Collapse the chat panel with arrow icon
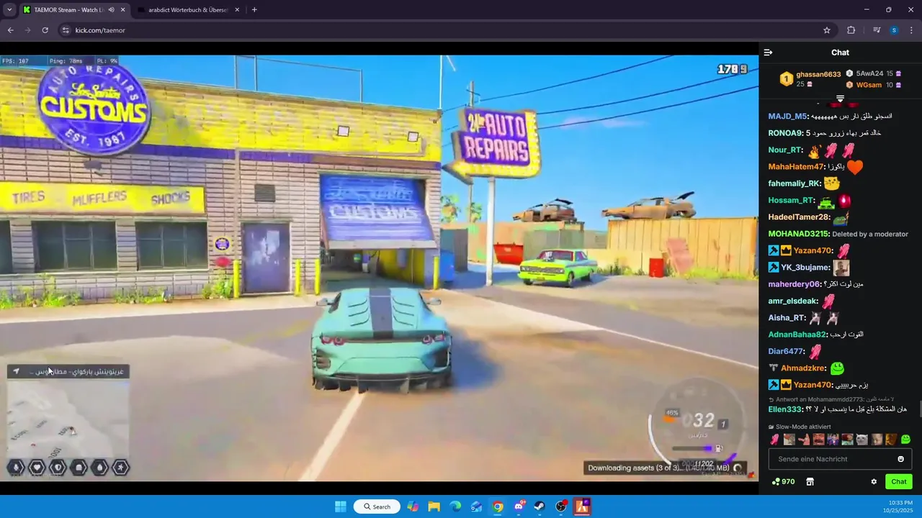Screen dimensions: 922x518 tap(768, 53)
